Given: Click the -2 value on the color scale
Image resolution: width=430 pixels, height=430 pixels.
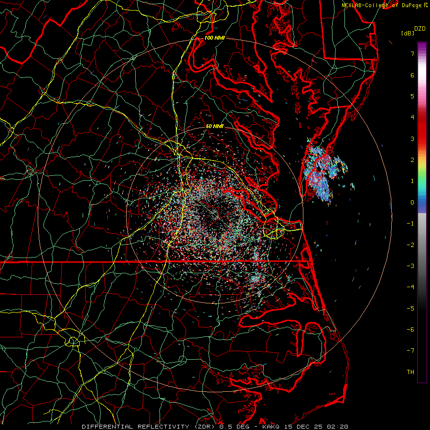Looking at the screenshot, I should coord(410,245).
